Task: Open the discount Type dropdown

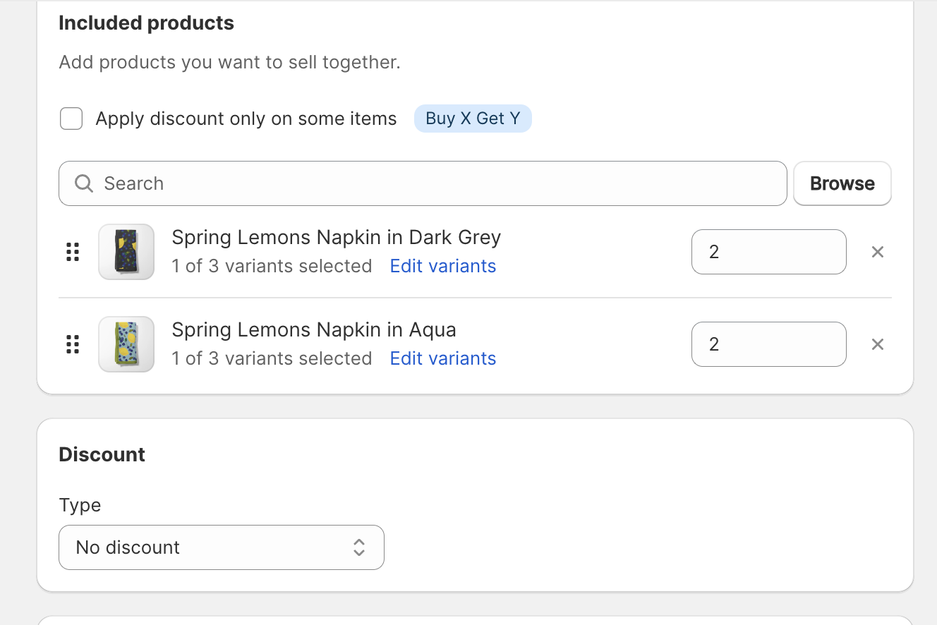Action: pyautogui.click(x=221, y=547)
